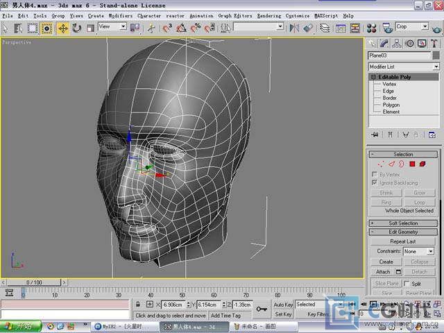Open the Reference Coordinate System View dropdown
444x333 pixels.
112,27
